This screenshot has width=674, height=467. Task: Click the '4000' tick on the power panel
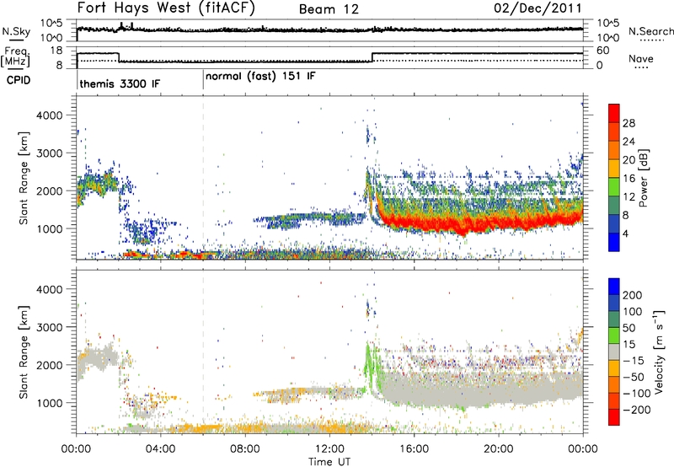(x=50, y=115)
